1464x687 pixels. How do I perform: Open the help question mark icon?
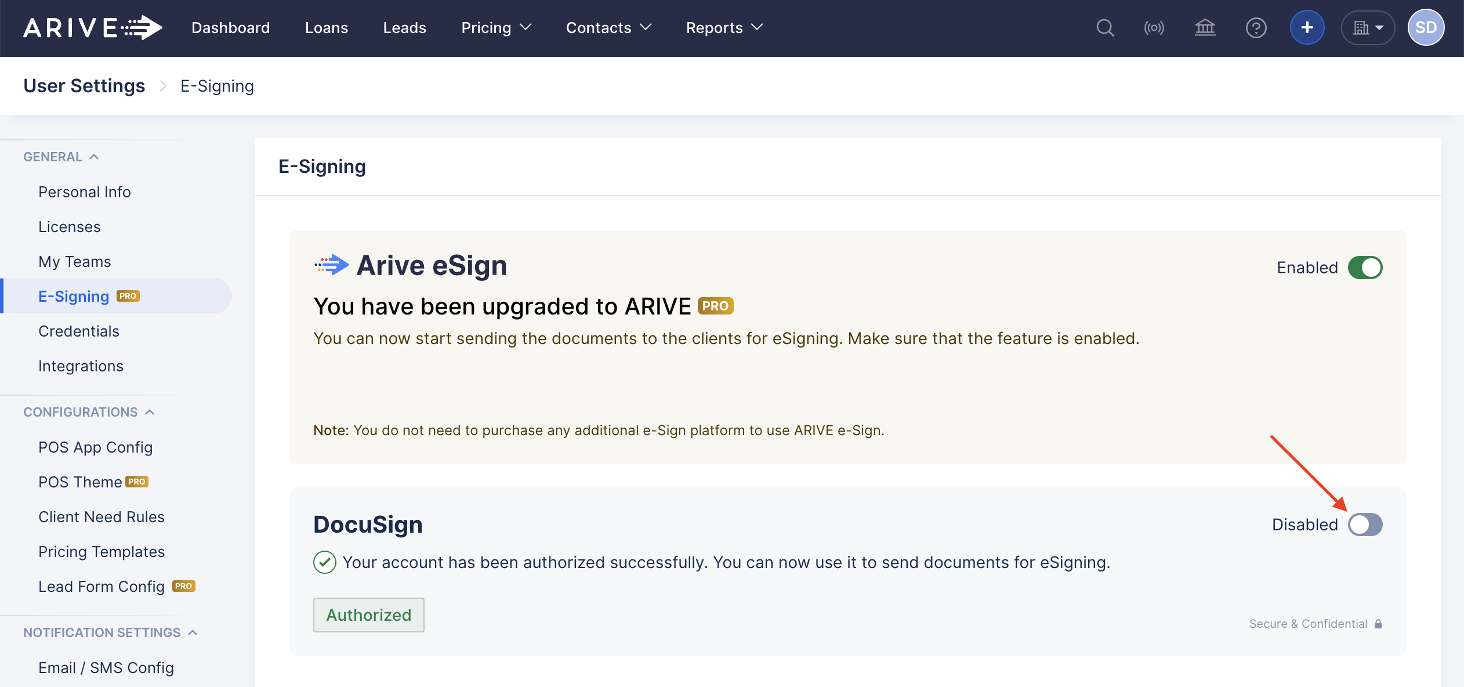1256,28
